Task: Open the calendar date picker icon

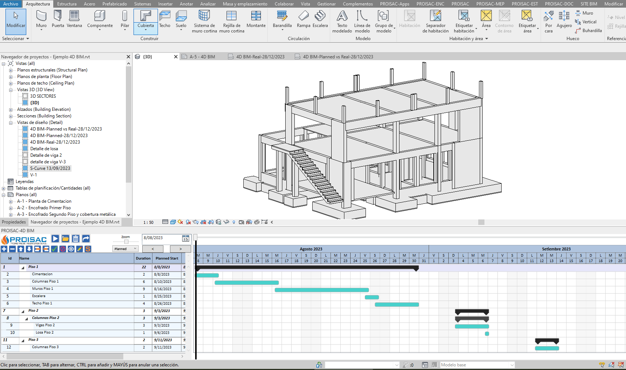Action: (186, 239)
